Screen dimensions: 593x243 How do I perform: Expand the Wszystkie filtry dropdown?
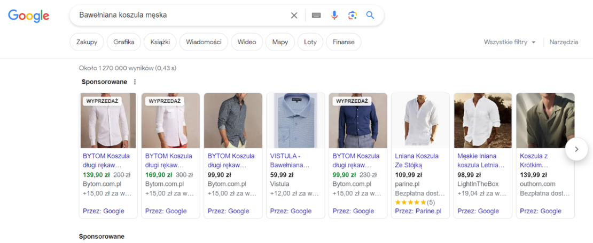510,42
